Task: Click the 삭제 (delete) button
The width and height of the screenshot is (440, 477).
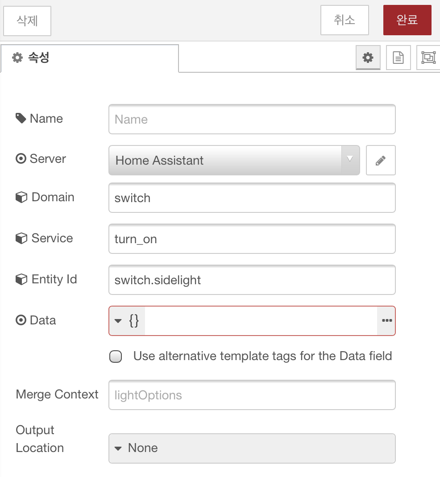Action: pos(27,21)
